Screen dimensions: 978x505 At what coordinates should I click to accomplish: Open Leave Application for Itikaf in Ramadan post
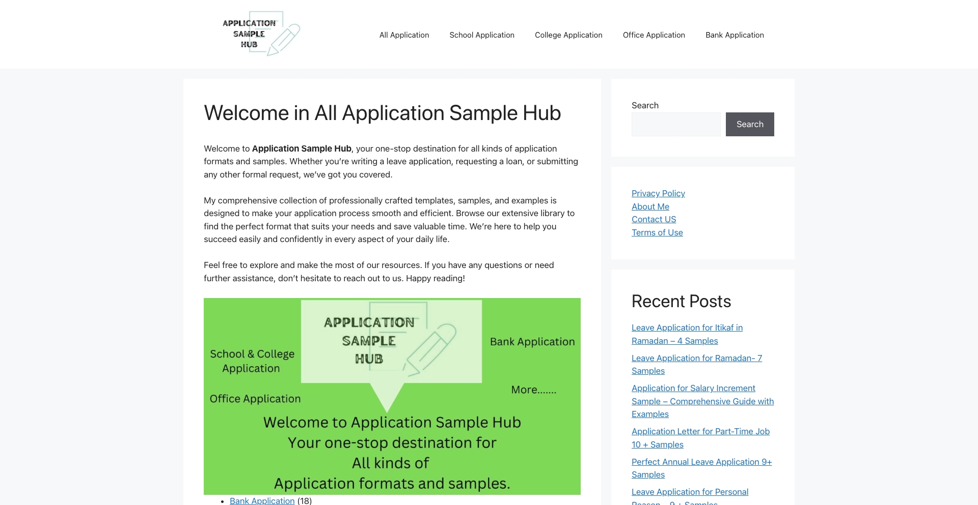pyautogui.click(x=687, y=334)
